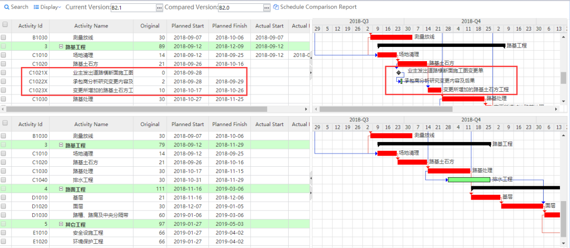The image size is (570, 248).
Task: Select the green 排水工程 Gantt bar
Action: 469,179
